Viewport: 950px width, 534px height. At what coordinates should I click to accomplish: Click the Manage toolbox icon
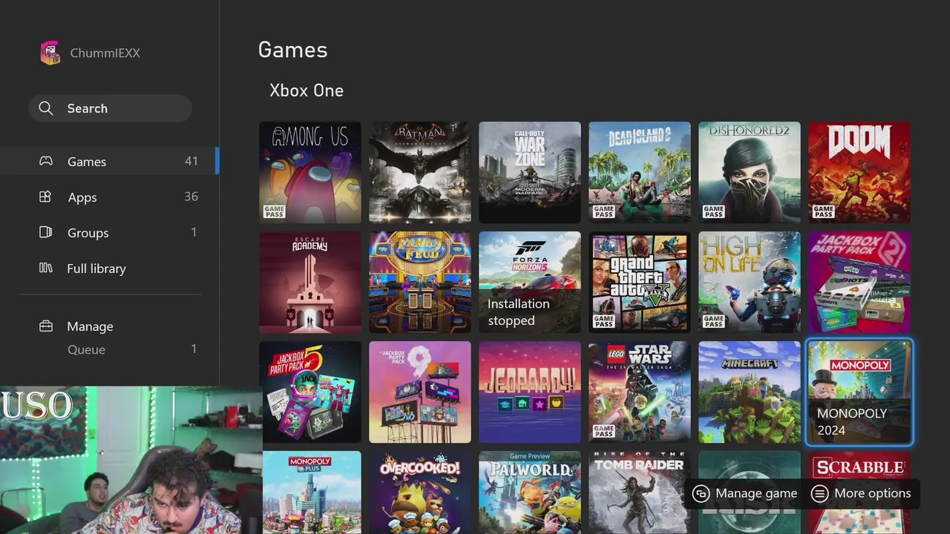point(46,326)
